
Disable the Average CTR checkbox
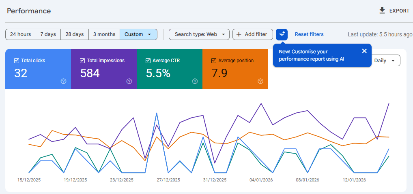tap(148, 61)
